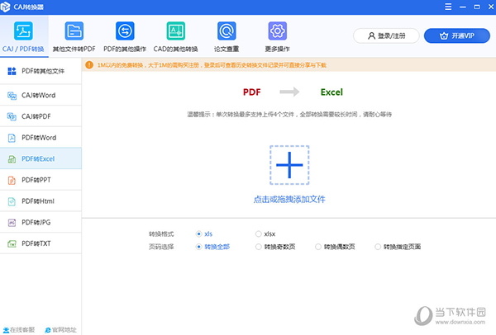Image resolution: width=496 pixels, height=335 pixels.
Task: Click the 在线客服 support person icon
Action: point(6,330)
